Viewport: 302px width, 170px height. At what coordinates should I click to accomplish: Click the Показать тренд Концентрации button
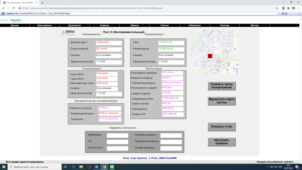point(221,86)
